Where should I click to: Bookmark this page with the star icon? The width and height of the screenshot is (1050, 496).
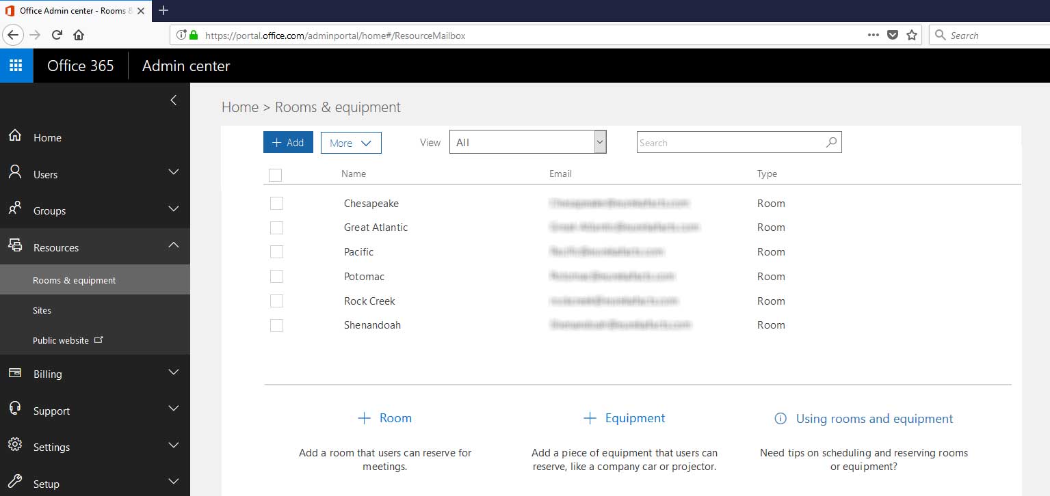tap(911, 35)
